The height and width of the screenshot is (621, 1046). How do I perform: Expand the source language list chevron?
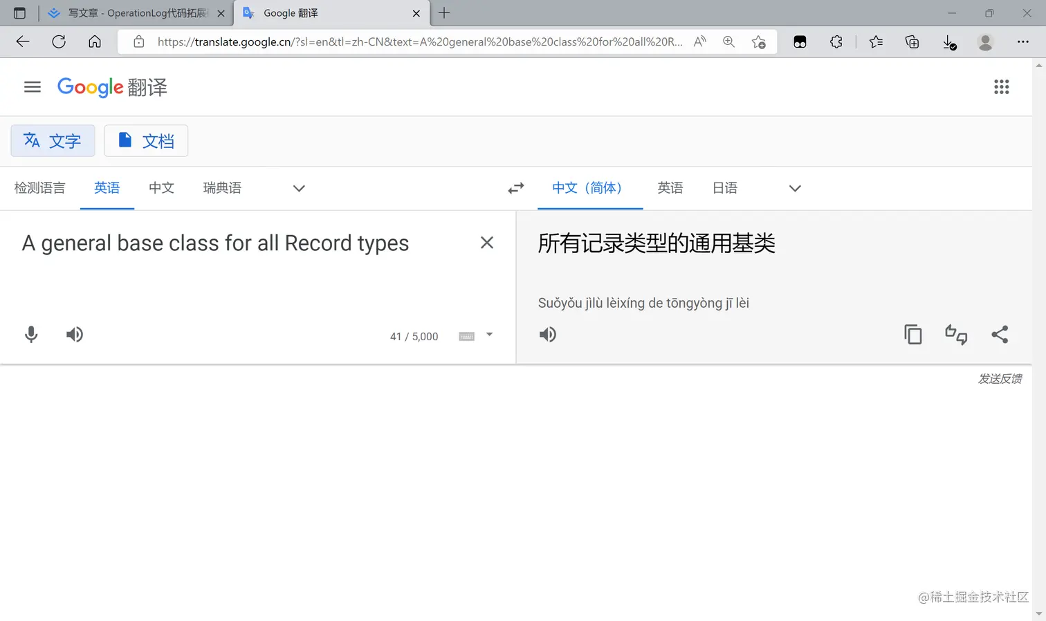coord(299,188)
